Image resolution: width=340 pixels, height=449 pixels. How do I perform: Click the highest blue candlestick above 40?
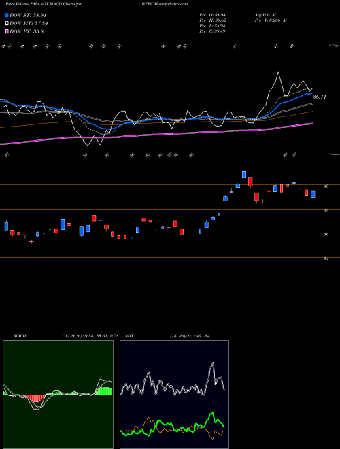[244, 174]
